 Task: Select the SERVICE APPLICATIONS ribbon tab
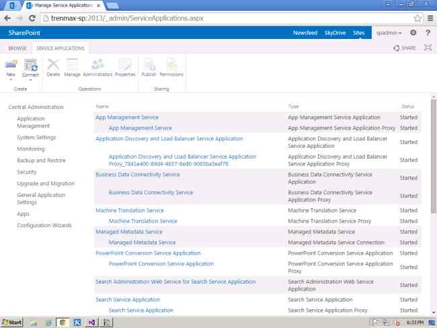[61, 48]
